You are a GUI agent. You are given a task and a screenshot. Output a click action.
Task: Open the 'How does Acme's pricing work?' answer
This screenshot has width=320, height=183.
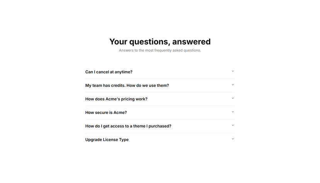[x=160, y=99]
